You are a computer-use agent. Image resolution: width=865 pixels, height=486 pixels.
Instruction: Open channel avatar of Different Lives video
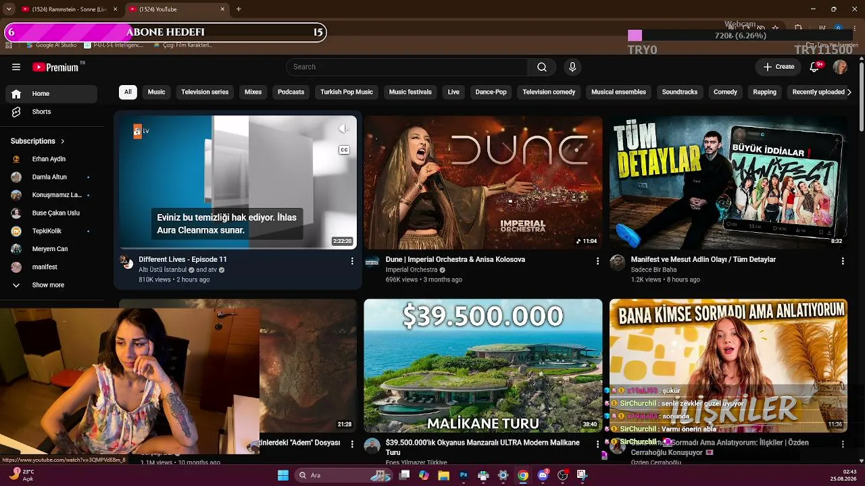[127, 263]
